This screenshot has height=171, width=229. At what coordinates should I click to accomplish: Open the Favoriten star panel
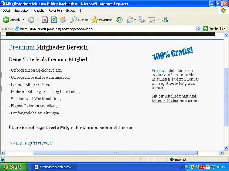tap(102, 20)
